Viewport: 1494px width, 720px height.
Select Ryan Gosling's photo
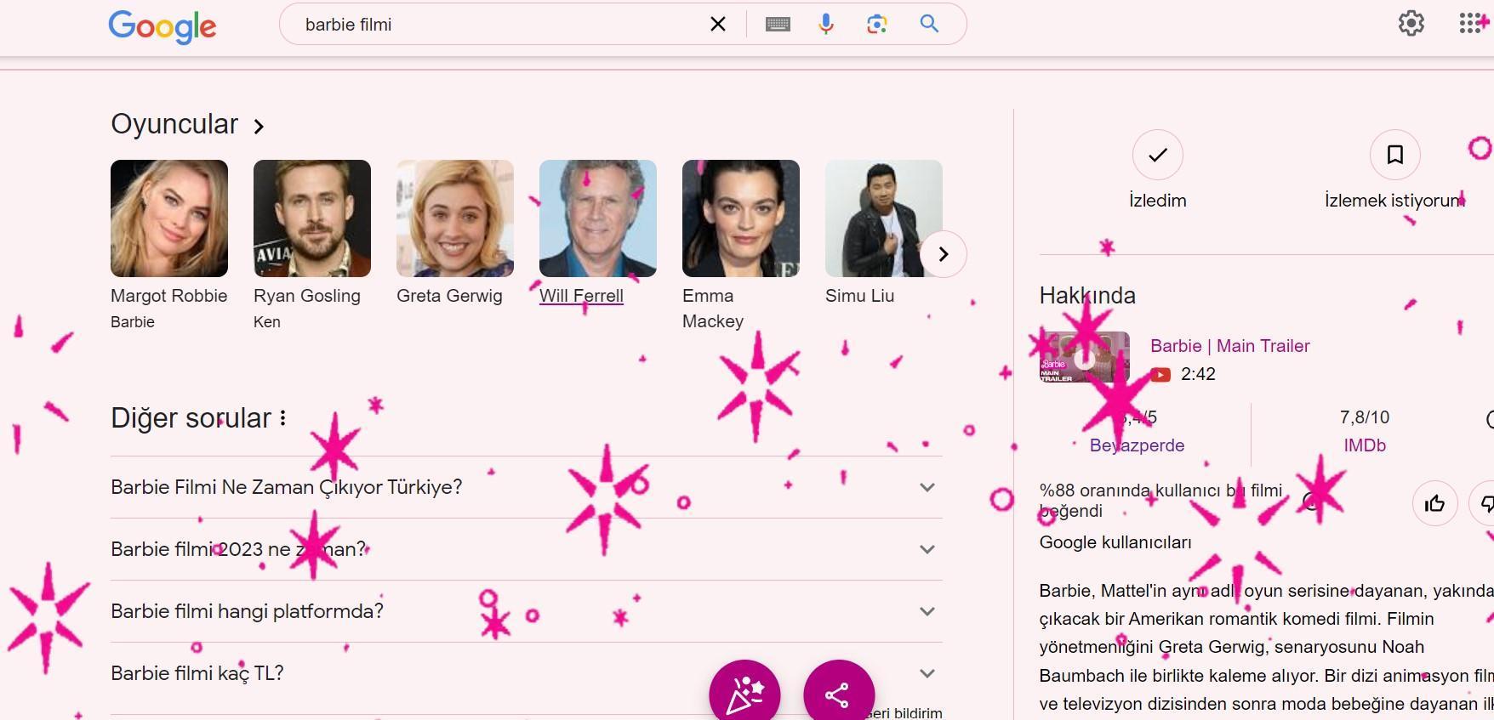tap(312, 218)
